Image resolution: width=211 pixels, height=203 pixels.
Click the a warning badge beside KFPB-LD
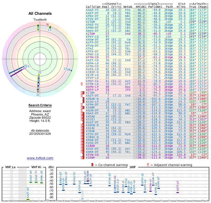coord(81,84)
